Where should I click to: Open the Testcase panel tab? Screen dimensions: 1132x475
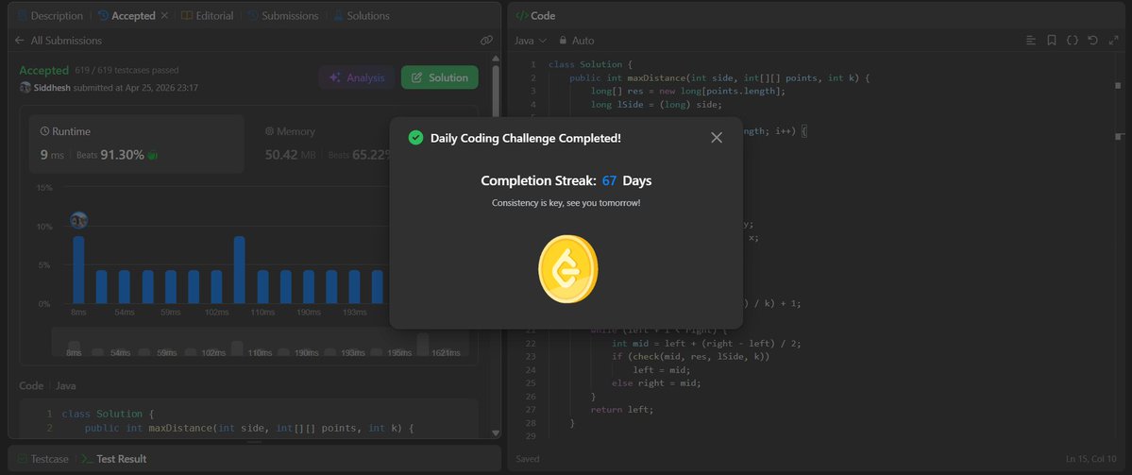pos(42,458)
